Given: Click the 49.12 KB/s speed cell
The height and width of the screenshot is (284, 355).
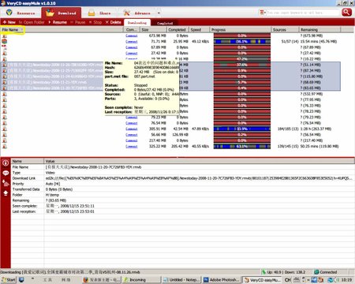Looking at the screenshot, I should [x=200, y=41].
